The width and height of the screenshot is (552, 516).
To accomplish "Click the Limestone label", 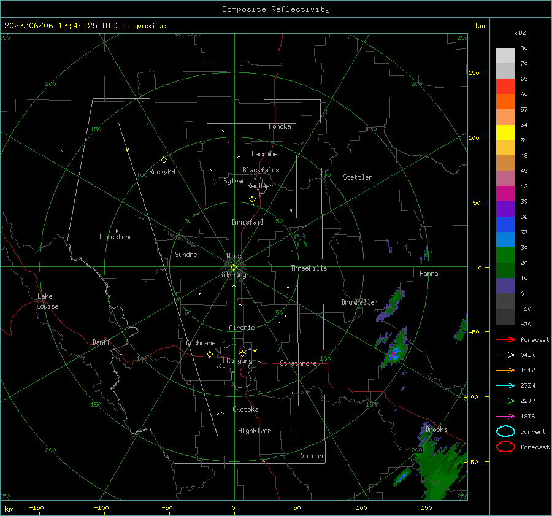I will (116, 237).
